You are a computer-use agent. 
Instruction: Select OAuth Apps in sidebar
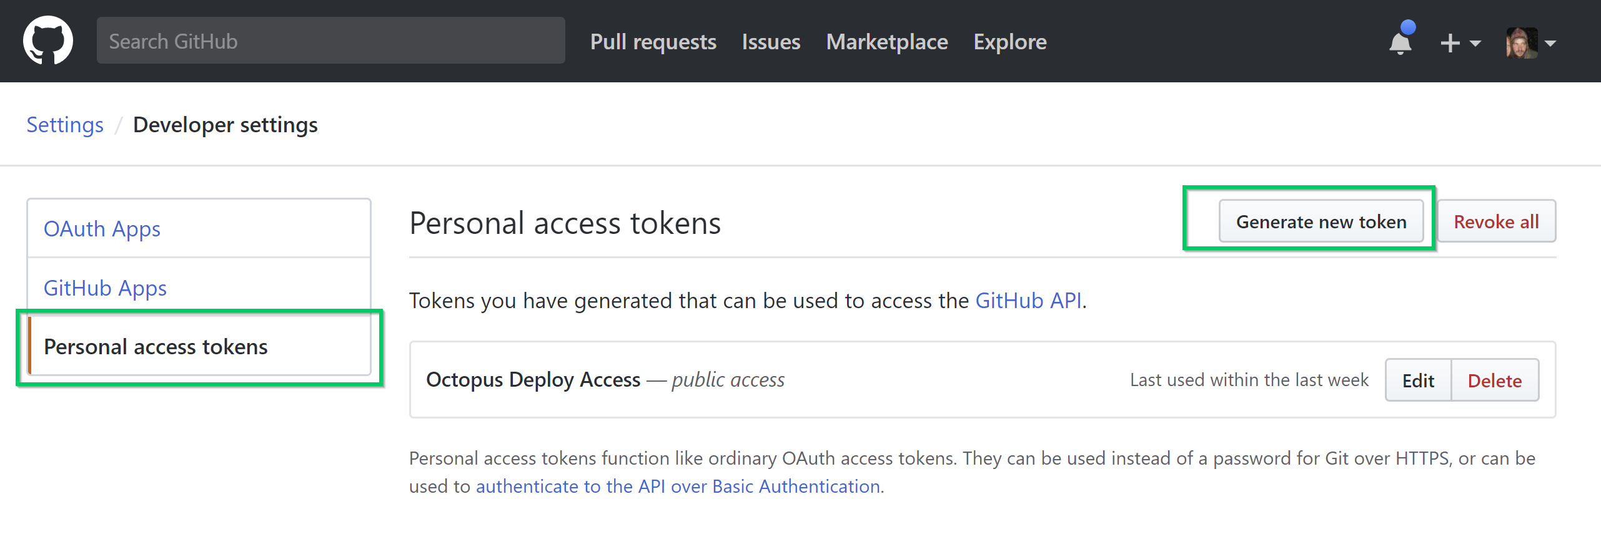[199, 229]
